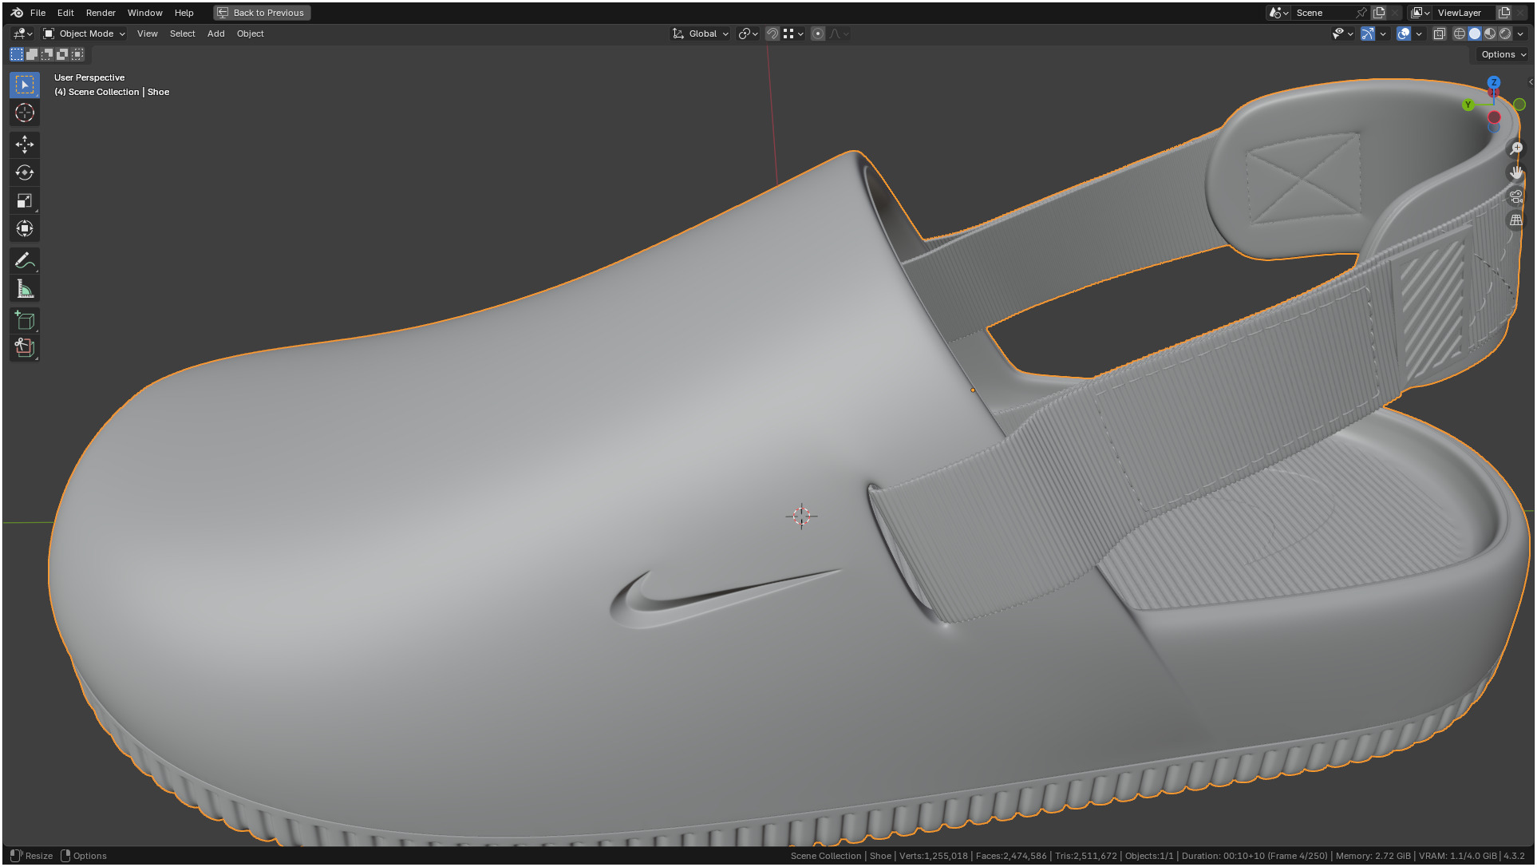
Task: Pin the scene to workspace
Action: [1361, 13]
